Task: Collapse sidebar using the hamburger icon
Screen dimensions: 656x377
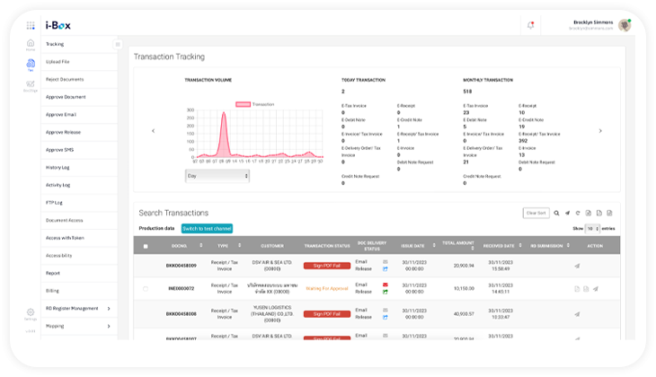Action: (117, 44)
